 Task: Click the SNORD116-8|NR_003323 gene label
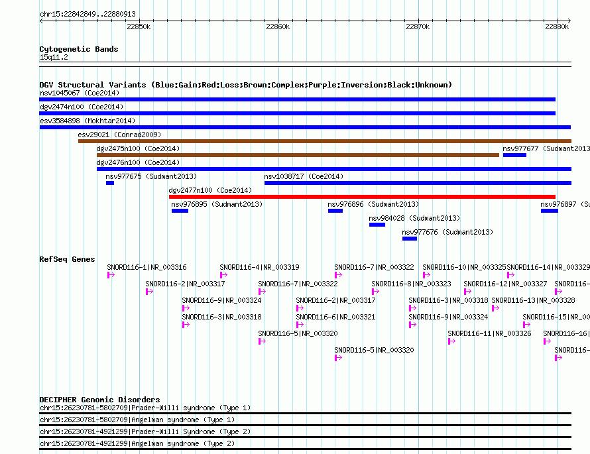pyautogui.click(x=411, y=284)
